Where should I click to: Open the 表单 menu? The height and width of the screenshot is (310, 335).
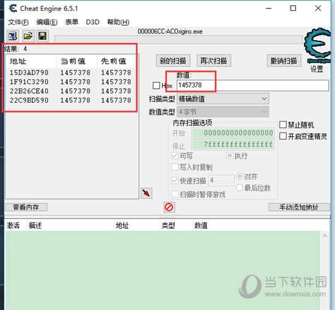coord(72,22)
